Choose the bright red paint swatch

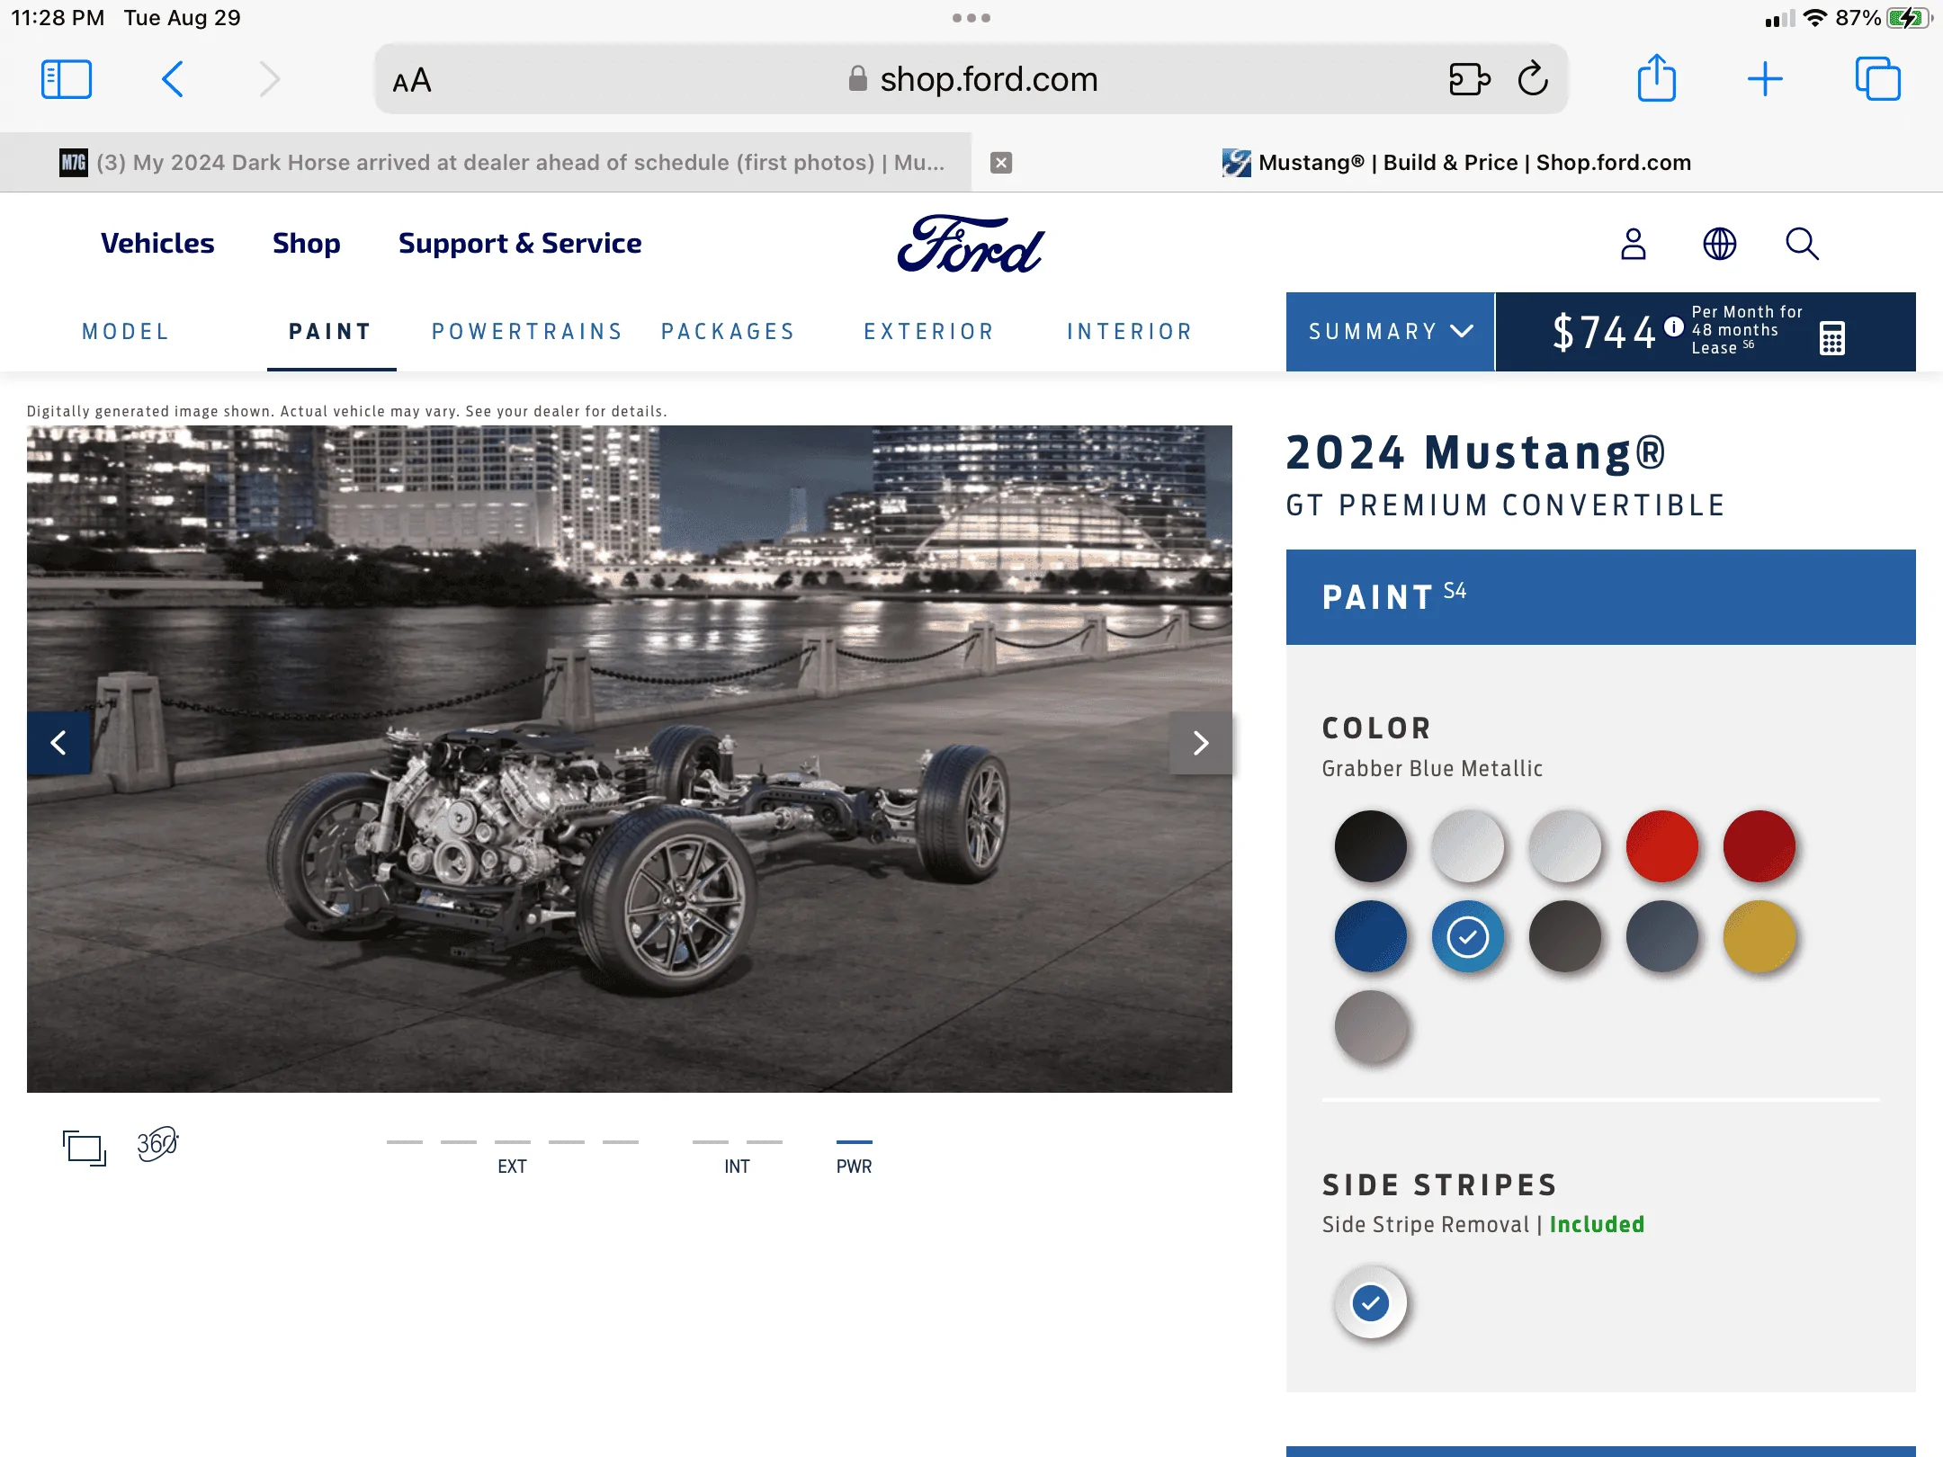[x=1662, y=846]
